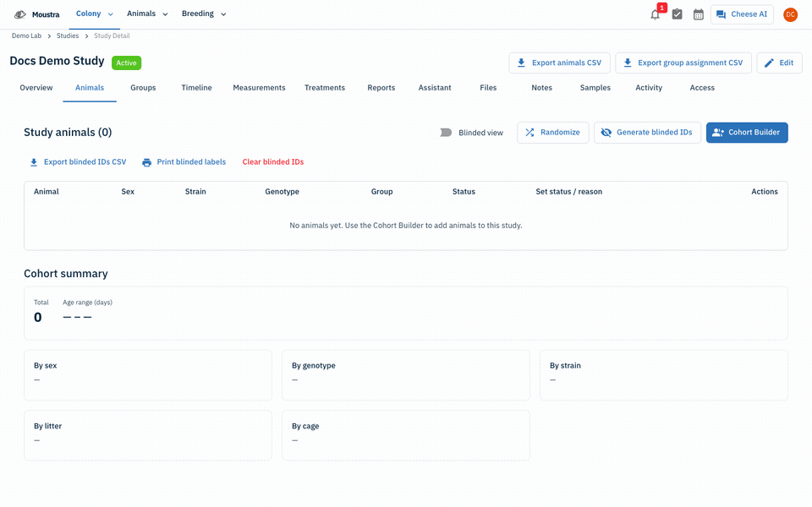Switch to the Measurements tab
This screenshot has height=507, width=812.
pos(259,88)
